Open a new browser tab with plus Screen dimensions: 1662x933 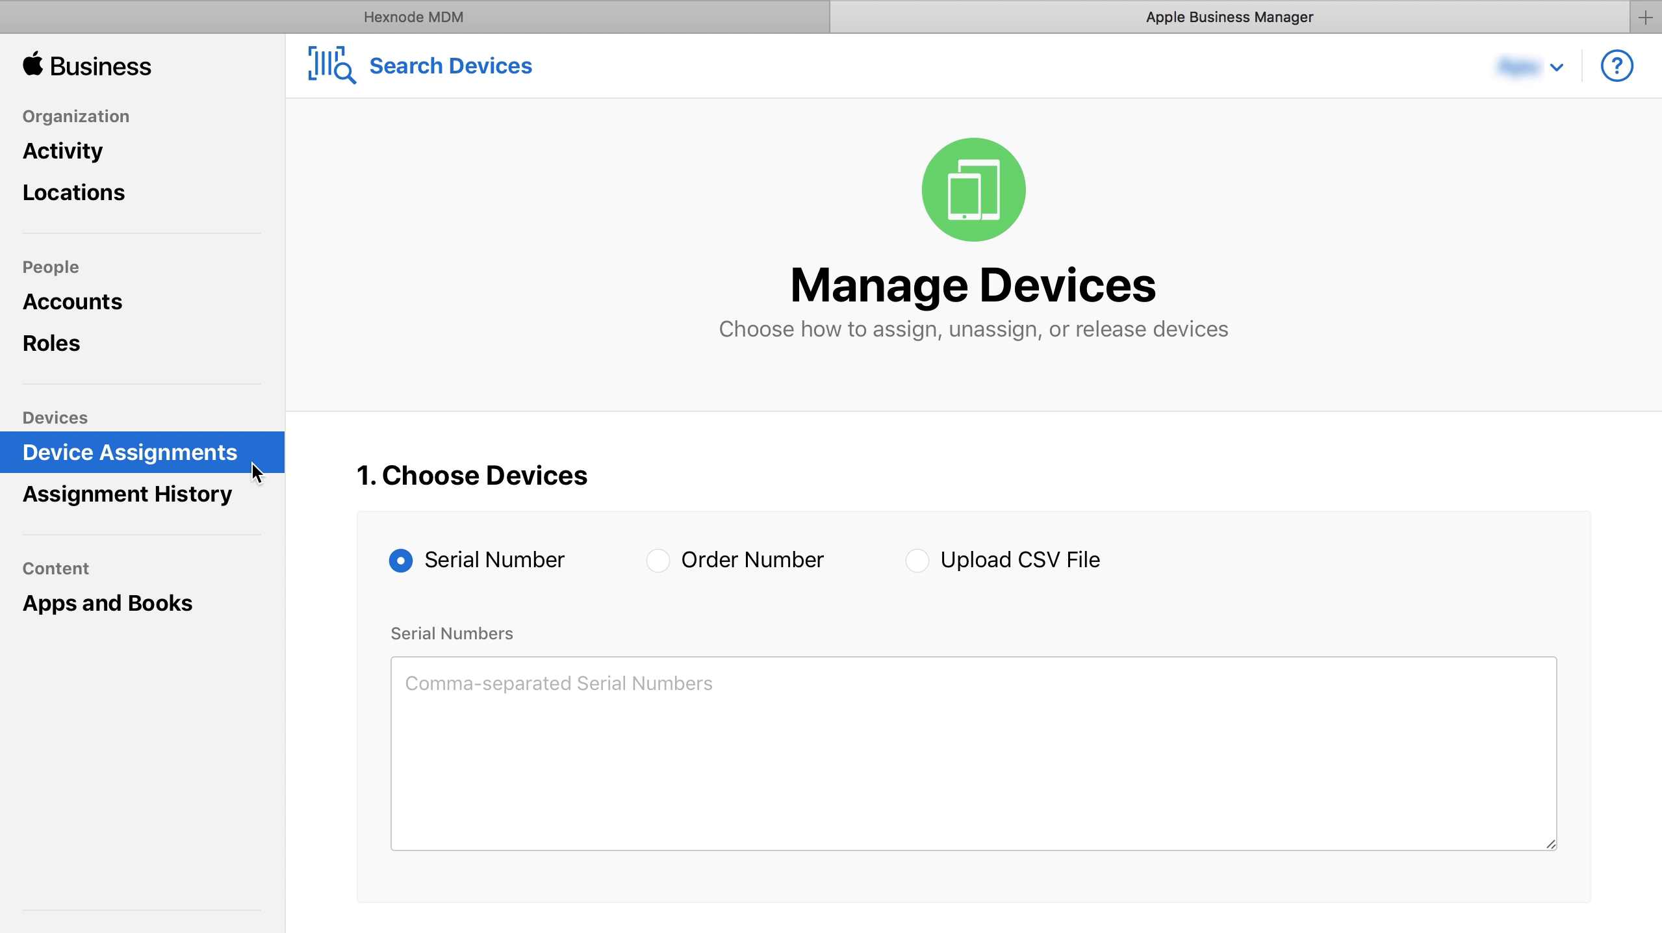point(1646,18)
